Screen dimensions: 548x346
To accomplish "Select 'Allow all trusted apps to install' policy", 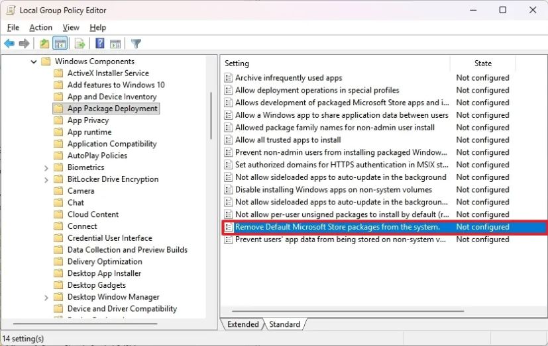I will 288,140.
